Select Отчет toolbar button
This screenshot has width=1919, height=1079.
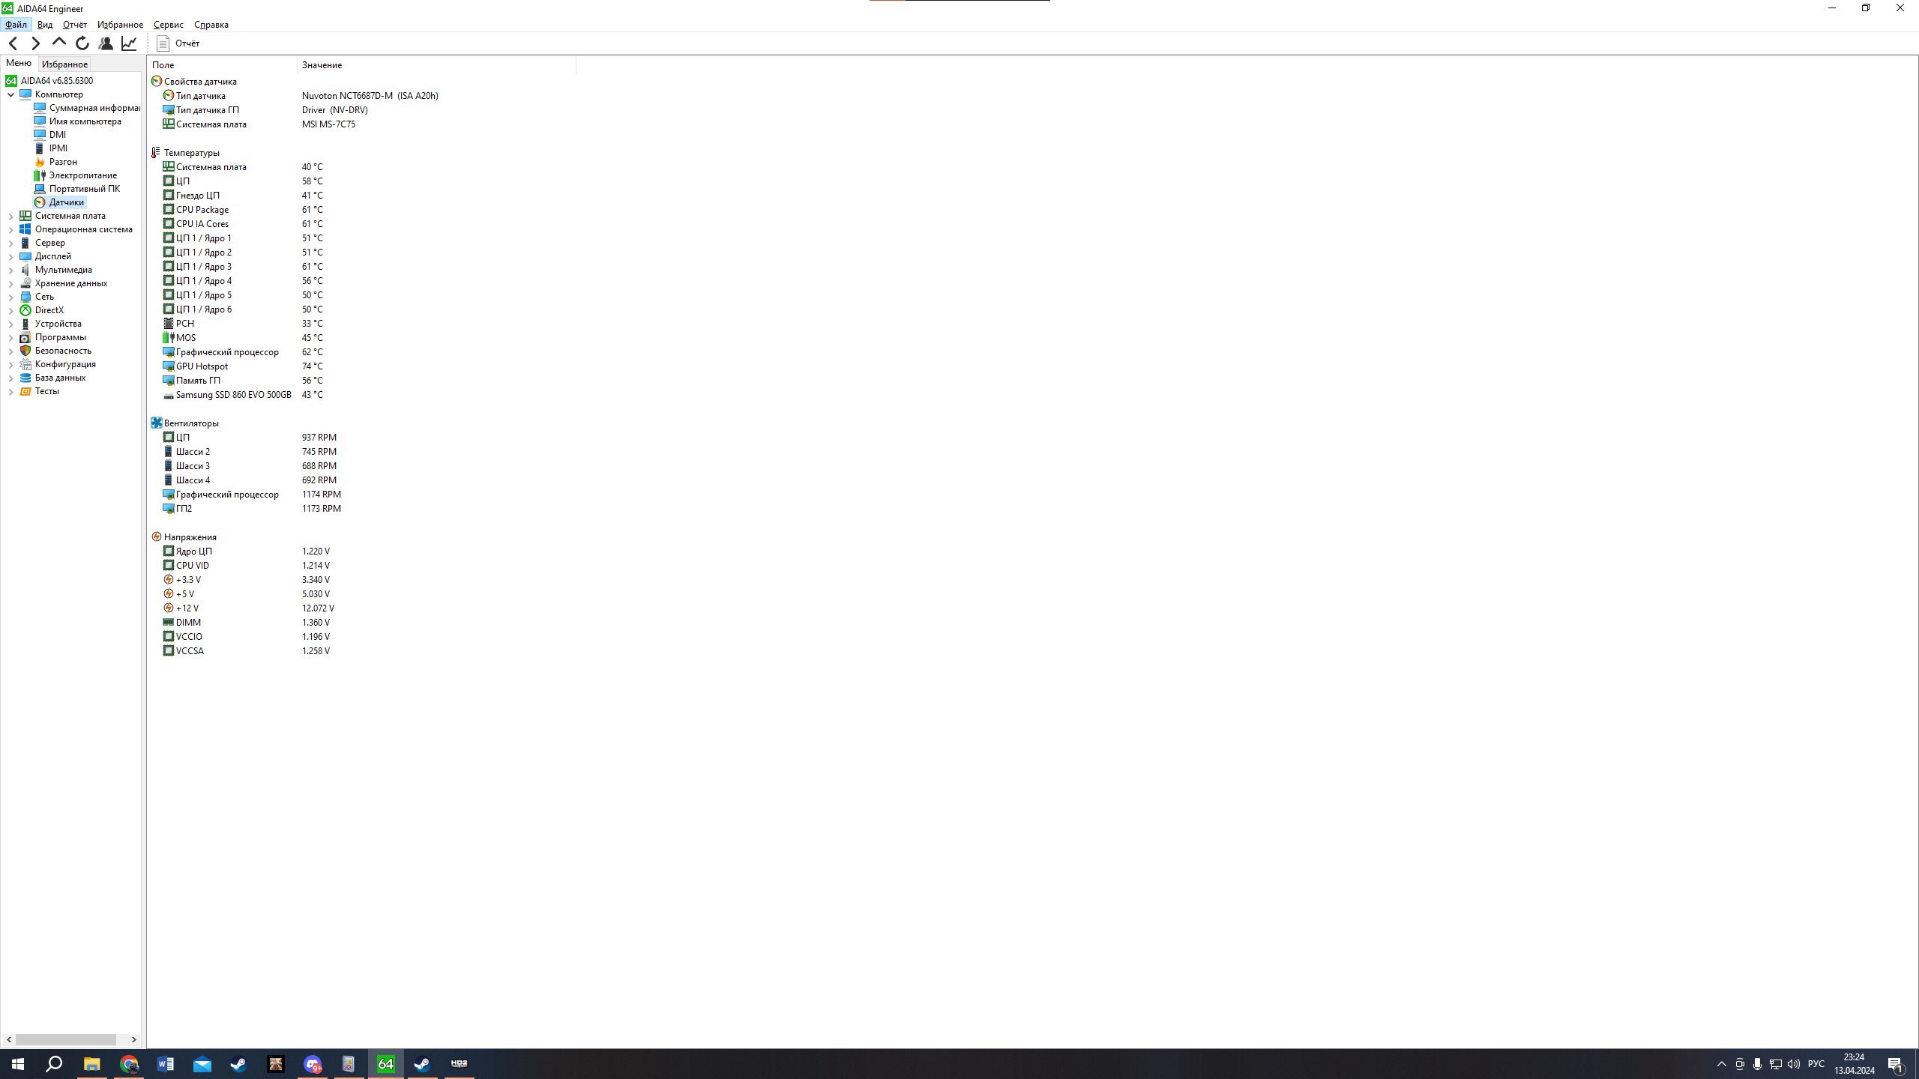pyautogui.click(x=179, y=43)
